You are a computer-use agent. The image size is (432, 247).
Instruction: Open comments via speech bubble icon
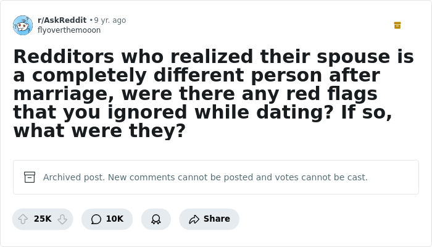96,219
